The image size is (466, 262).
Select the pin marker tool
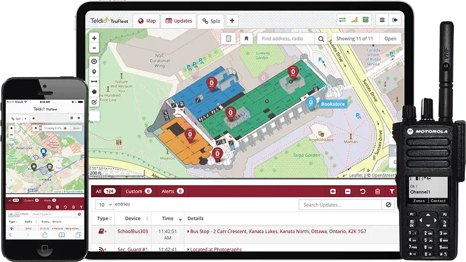[94, 72]
